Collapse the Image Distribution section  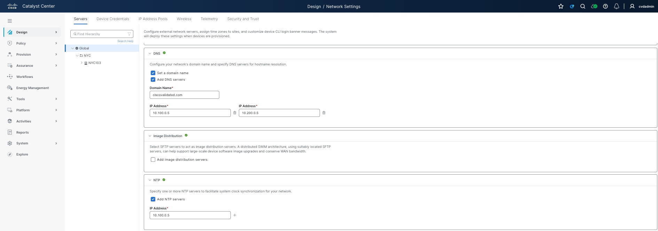pos(150,136)
